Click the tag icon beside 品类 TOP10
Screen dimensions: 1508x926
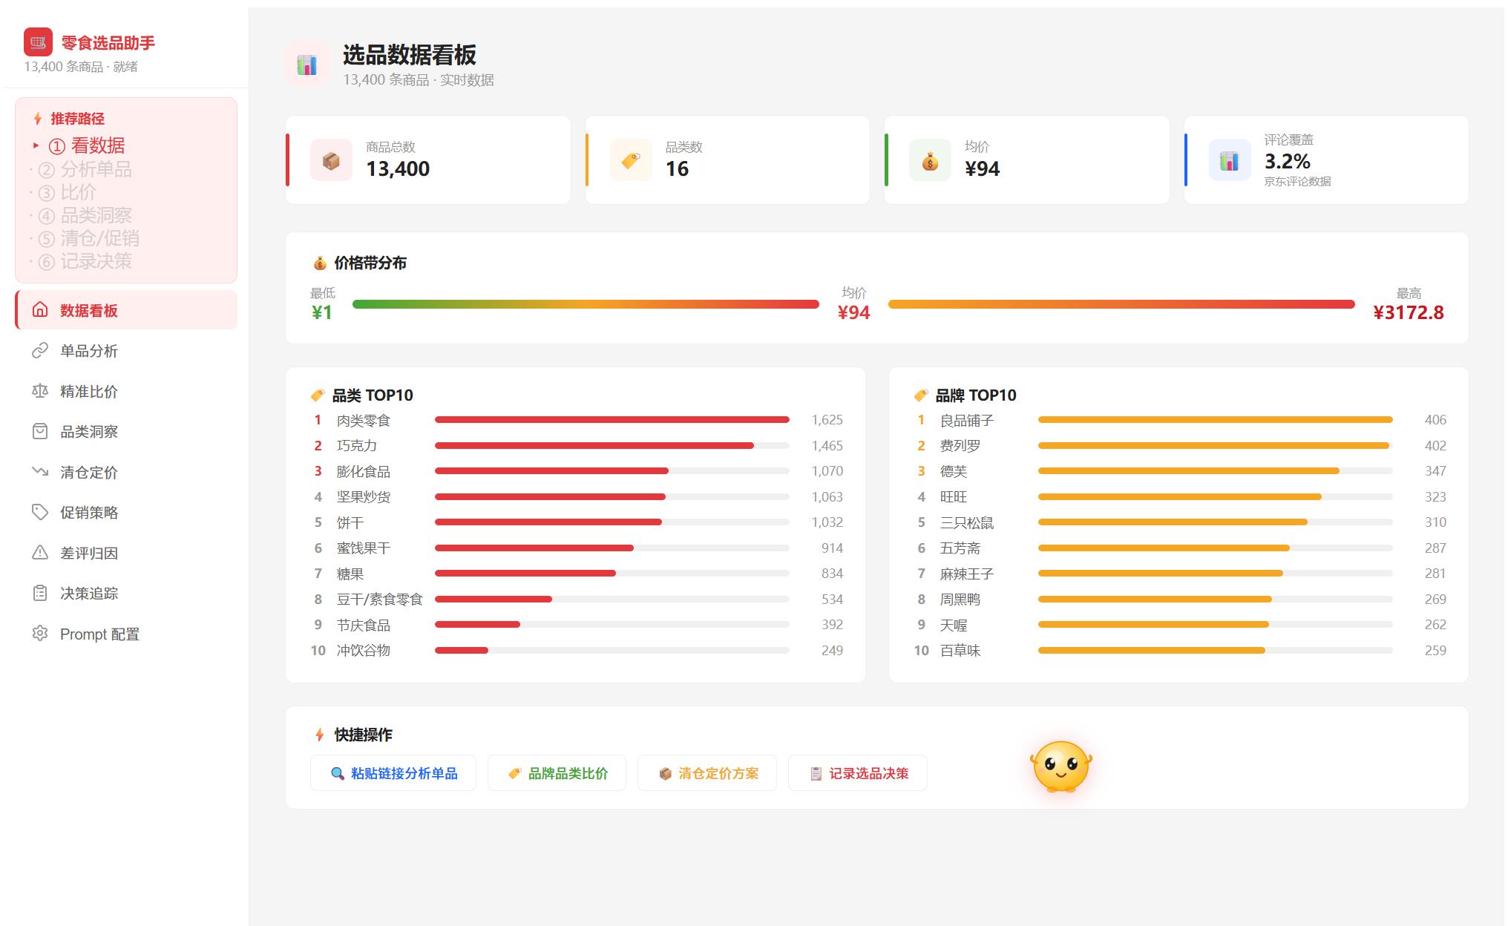[318, 395]
